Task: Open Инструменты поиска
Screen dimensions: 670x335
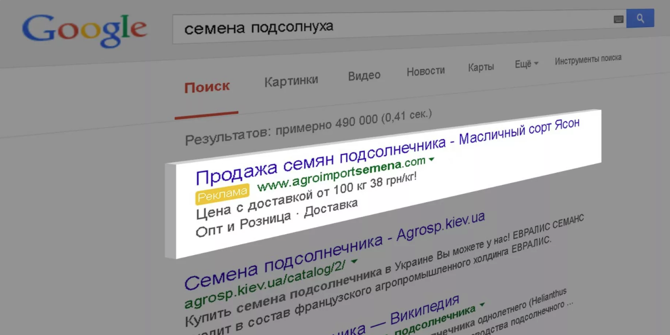Action: coord(588,59)
